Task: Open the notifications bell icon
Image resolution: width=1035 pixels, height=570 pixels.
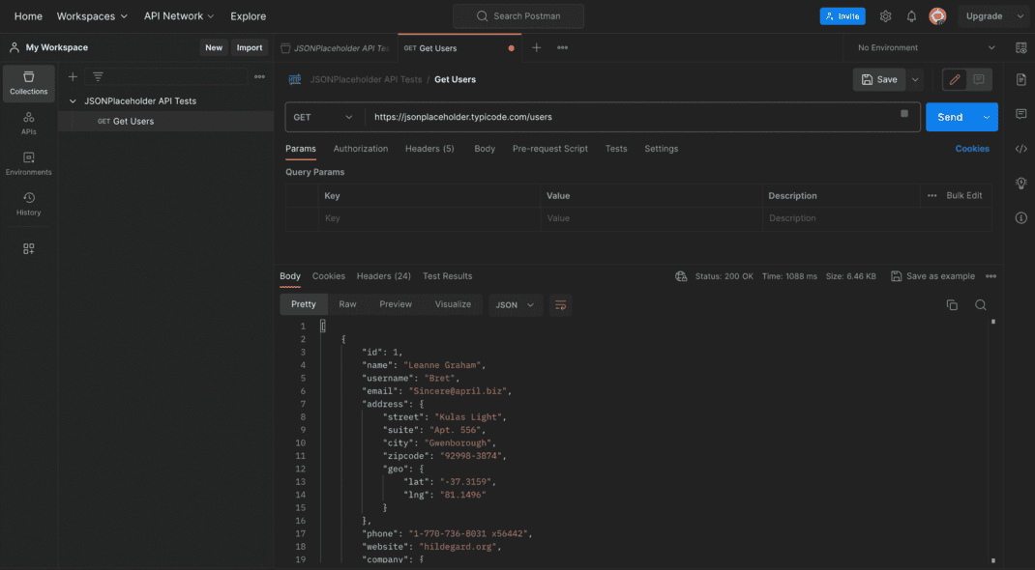Action: tap(911, 16)
